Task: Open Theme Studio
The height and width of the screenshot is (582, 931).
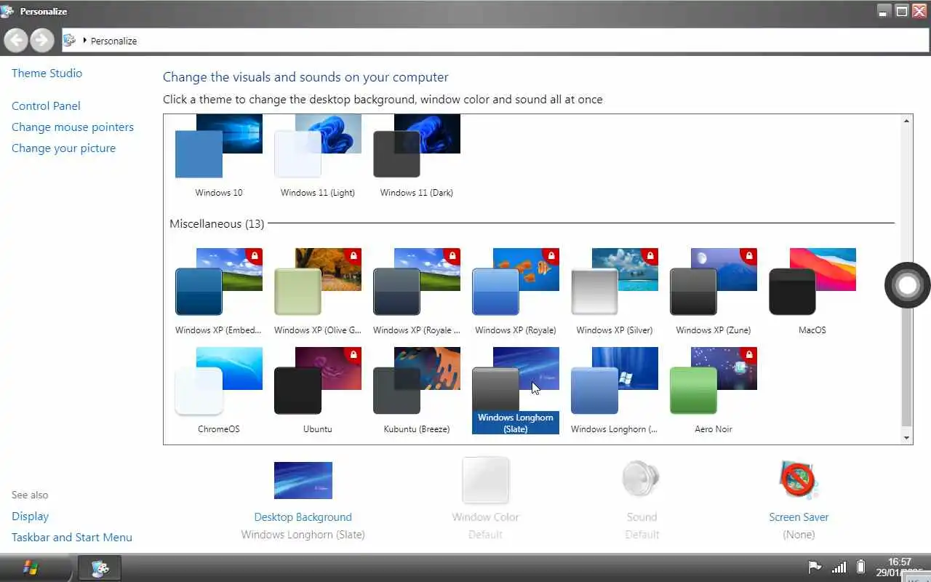Action: click(47, 73)
